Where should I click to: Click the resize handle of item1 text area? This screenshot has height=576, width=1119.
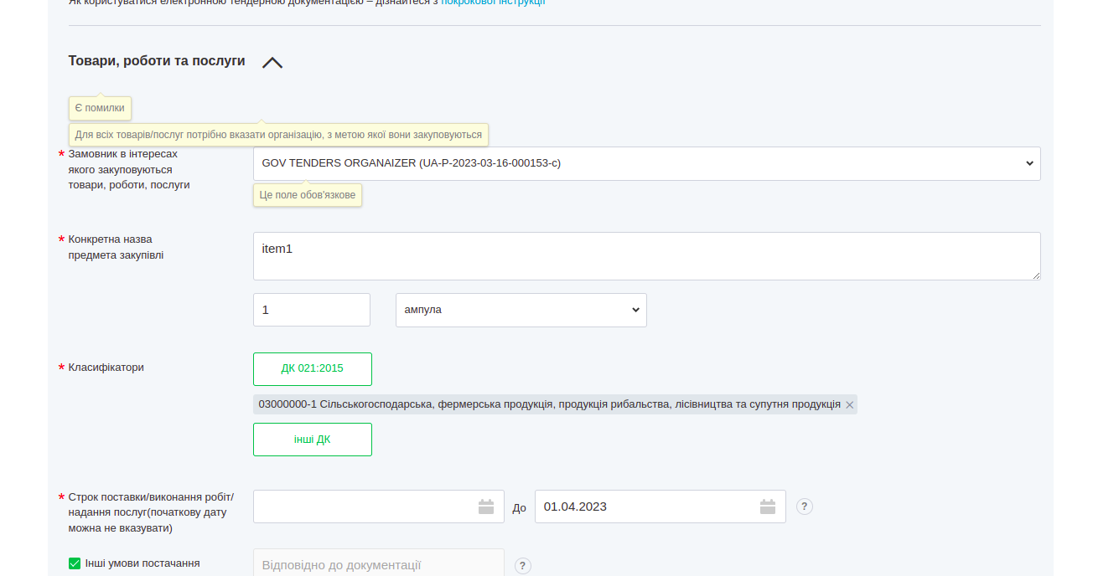click(1036, 275)
